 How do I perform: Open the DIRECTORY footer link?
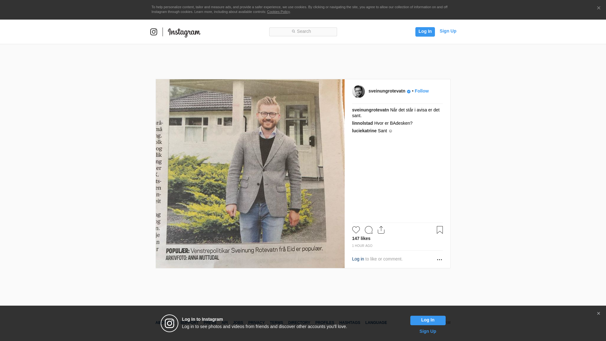click(299, 323)
